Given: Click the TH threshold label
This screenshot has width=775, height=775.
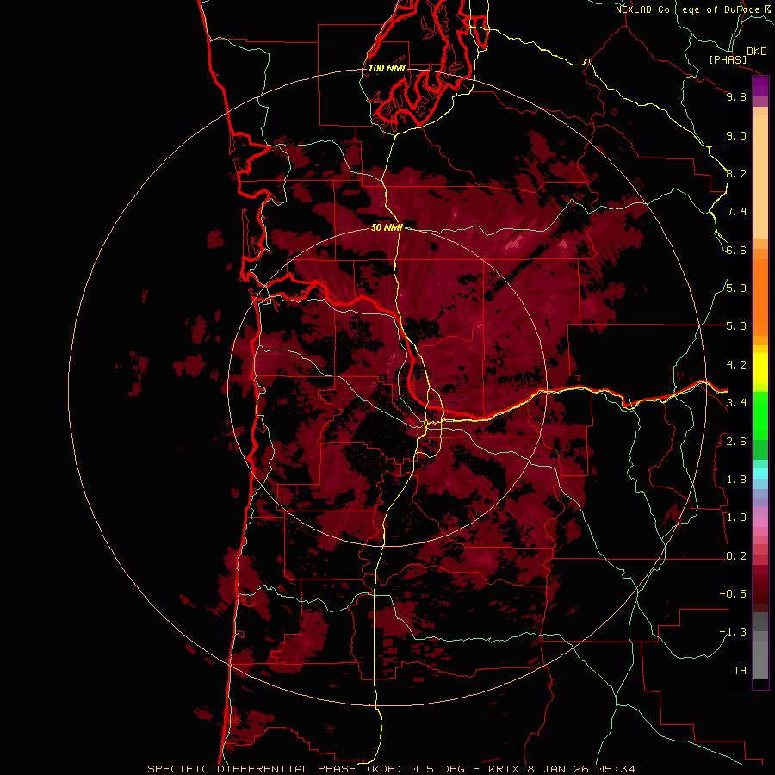Looking at the screenshot, I should coord(740,671).
